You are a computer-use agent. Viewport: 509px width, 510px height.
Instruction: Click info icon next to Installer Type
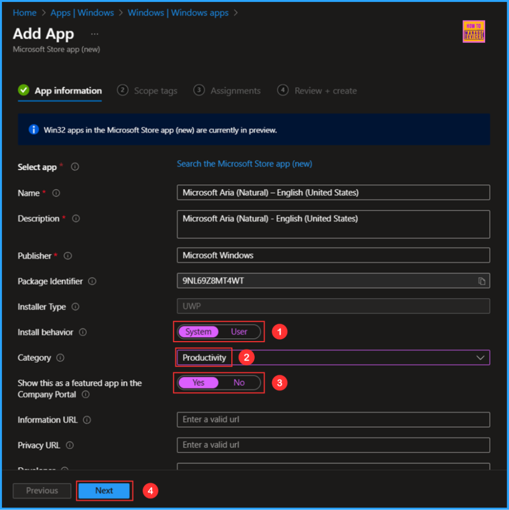pos(75,307)
